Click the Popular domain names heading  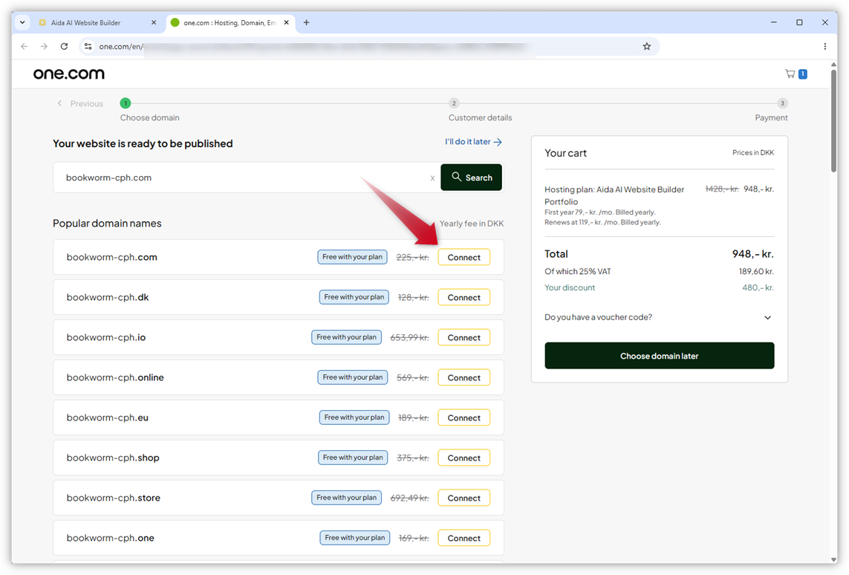pyautogui.click(x=107, y=223)
